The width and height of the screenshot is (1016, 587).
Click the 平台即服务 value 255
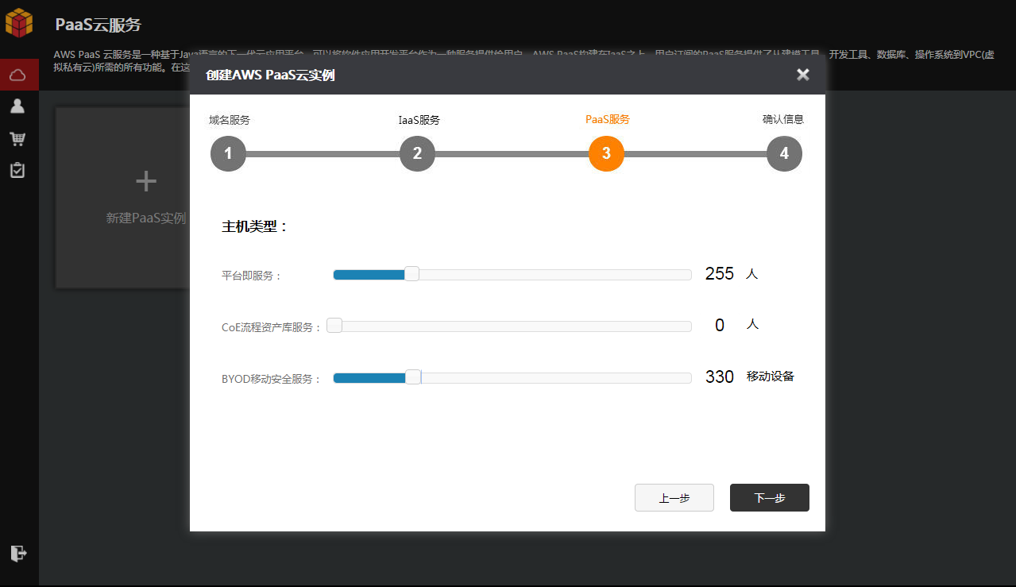pyautogui.click(x=720, y=273)
